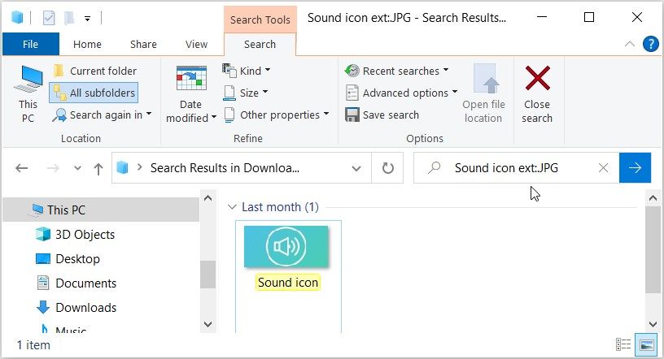Click the blue search arrow button
Image resolution: width=664 pixels, height=359 pixels.
point(635,168)
